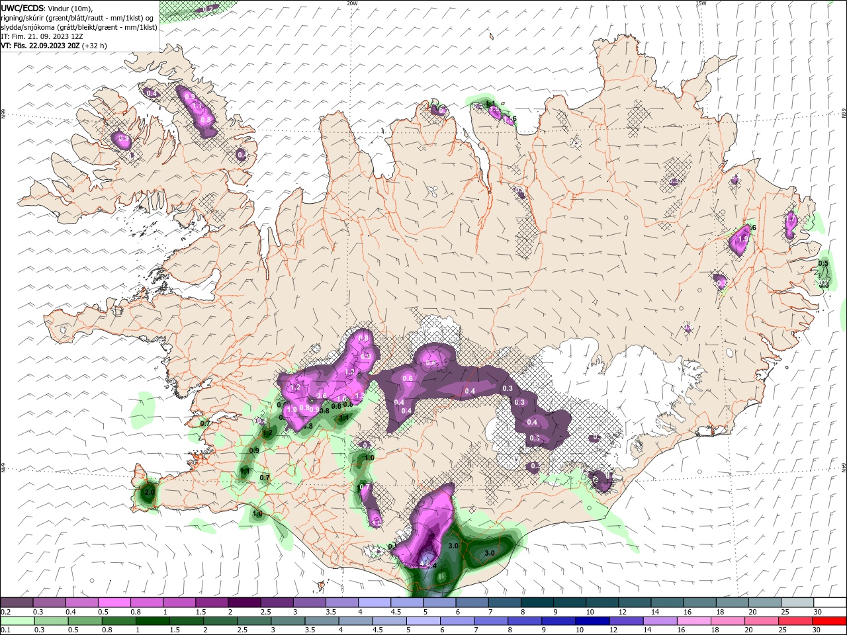Click the 1.9 snow value in east Iceland
The image size is (847, 635).
[742, 239]
